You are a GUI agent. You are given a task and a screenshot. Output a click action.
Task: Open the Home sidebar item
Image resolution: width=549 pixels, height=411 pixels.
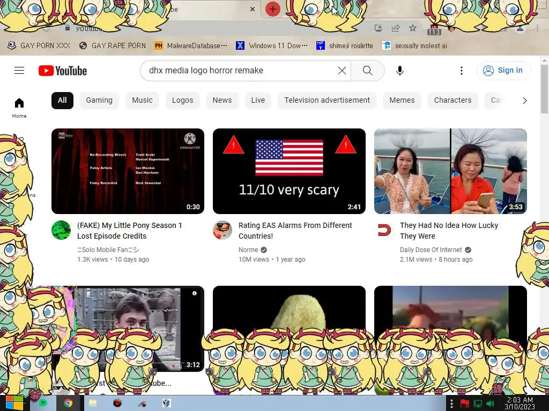click(x=19, y=108)
